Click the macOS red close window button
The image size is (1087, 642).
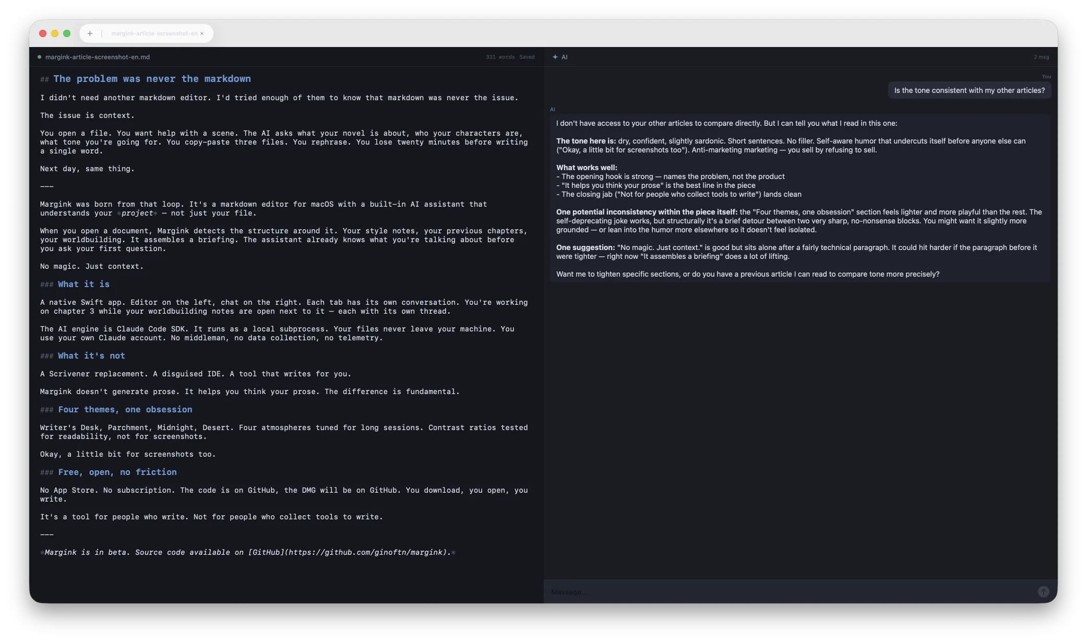click(x=43, y=33)
